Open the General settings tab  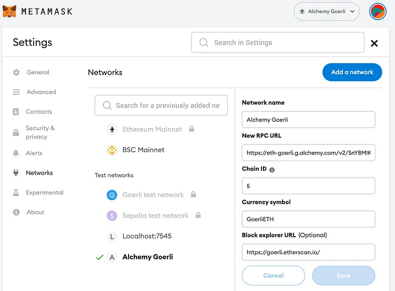coord(38,72)
